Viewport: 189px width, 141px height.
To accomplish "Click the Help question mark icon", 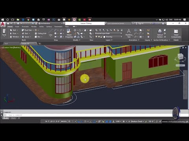I will 163,23.
